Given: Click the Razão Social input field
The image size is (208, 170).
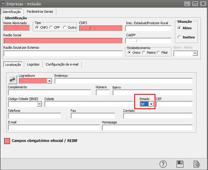Looking at the screenshot, I should tap(63, 41).
